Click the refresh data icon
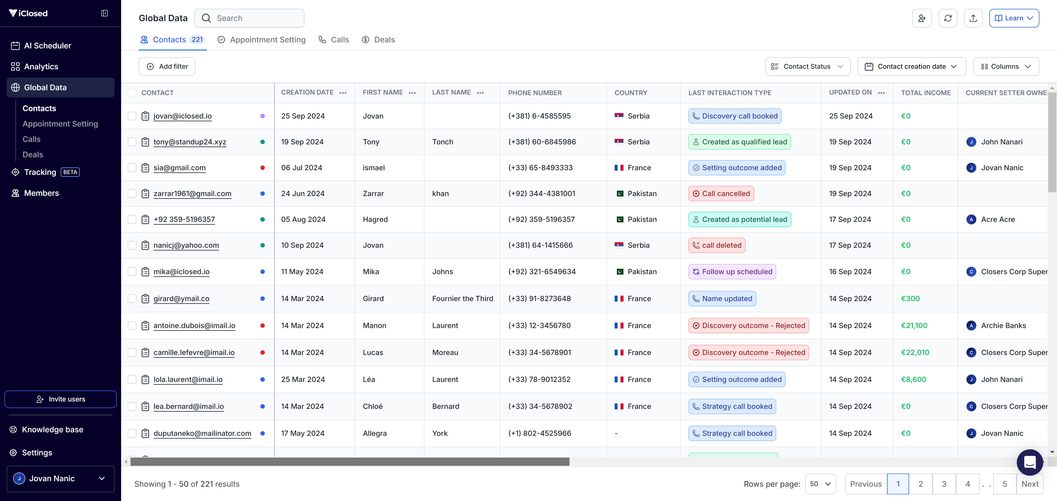This screenshot has width=1057, height=501. pos(947,18)
